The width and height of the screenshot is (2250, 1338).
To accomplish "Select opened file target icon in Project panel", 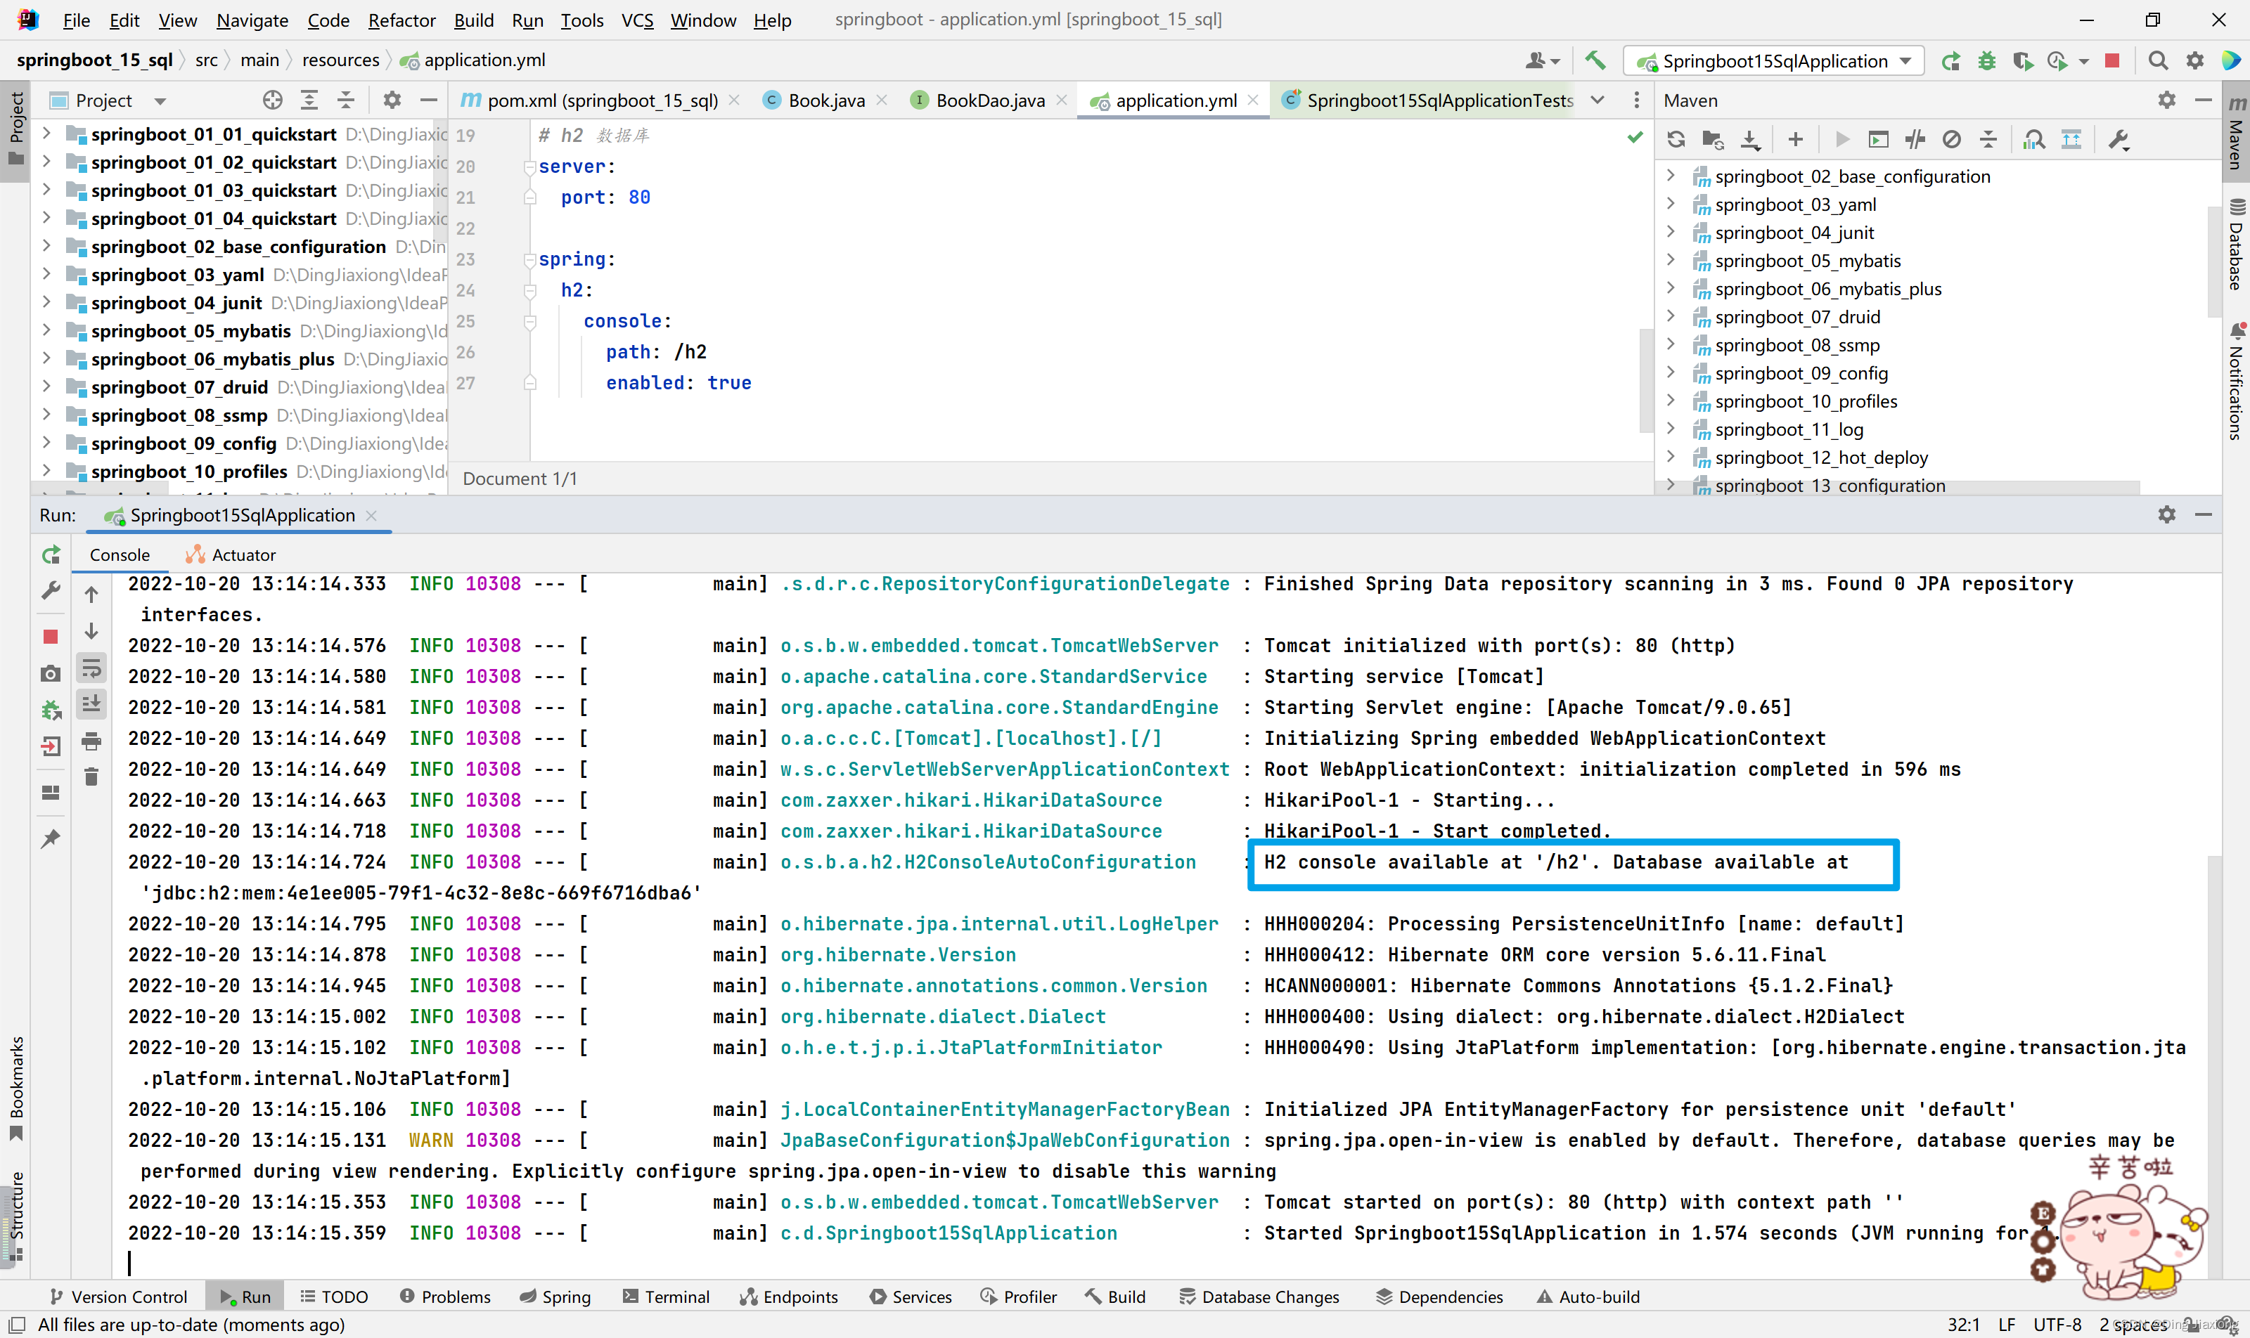I will click(272, 100).
